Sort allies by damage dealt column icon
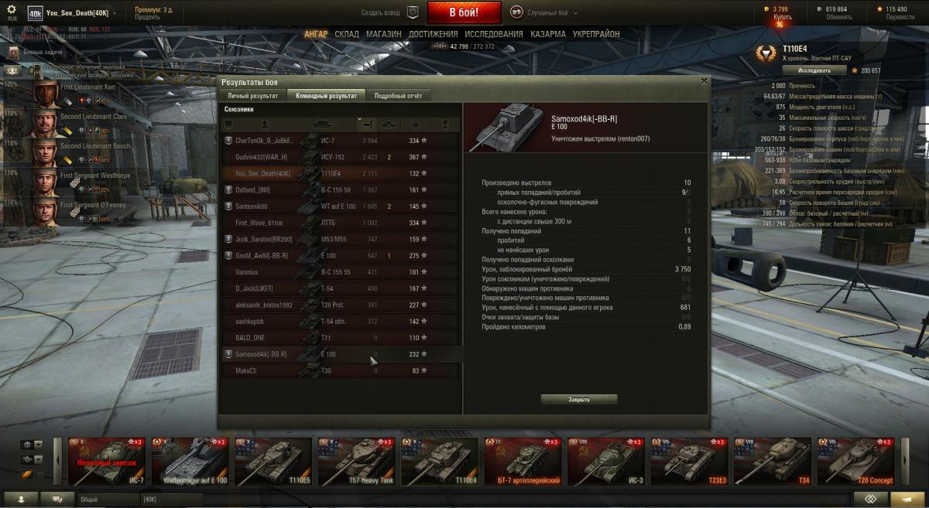929x508 pixels. click(x=367, y=124)
